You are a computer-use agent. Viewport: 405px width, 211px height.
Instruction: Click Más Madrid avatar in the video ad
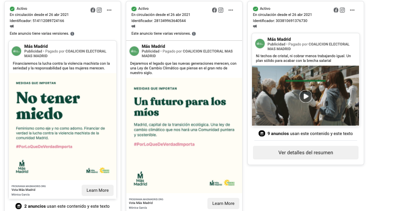pos(260,44)
